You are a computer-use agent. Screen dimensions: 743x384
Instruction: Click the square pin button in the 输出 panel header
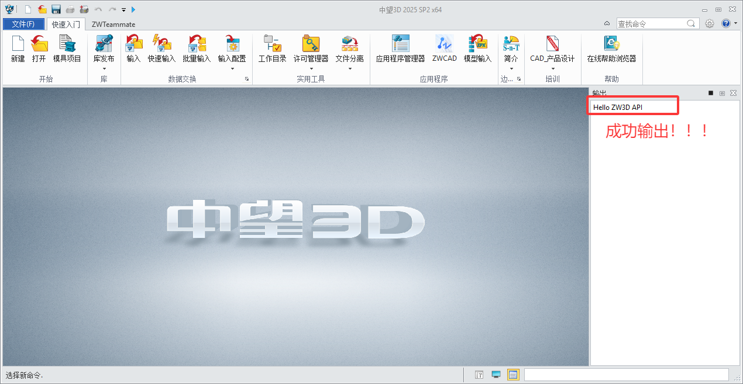[x=711, y=93]
